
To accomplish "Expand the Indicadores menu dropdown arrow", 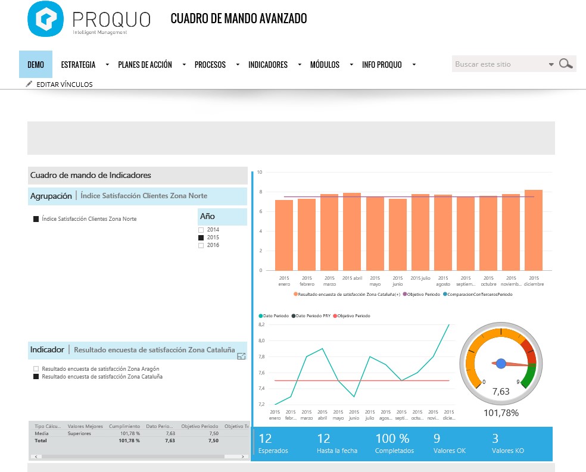I will coord(299,65).
